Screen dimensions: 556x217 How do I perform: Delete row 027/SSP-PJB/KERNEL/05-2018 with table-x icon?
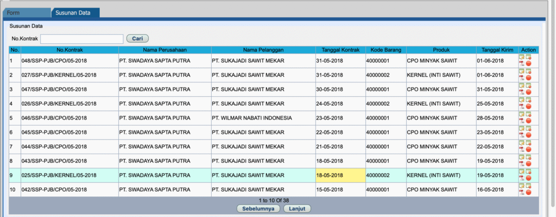click(528, 71)
